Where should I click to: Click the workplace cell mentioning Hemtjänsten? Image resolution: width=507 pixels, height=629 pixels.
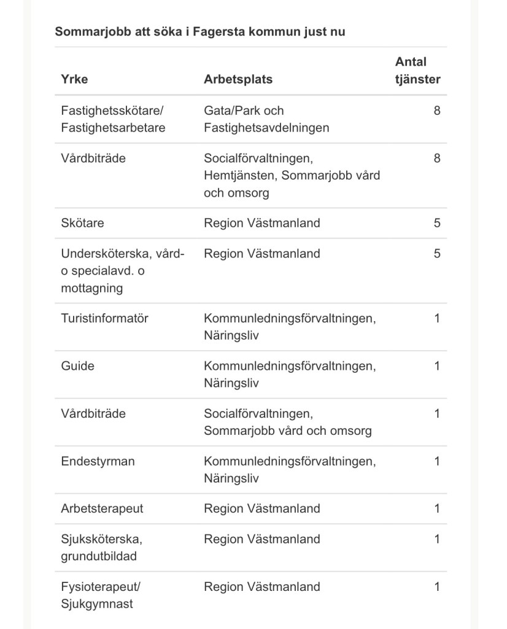[x=292, y=175]
